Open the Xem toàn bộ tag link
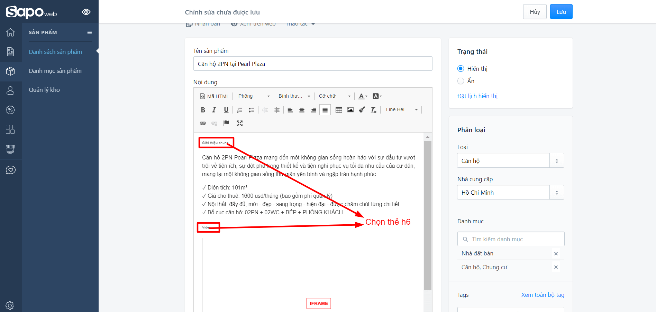This screenshot has width=656, height=312. pos(543,295)
